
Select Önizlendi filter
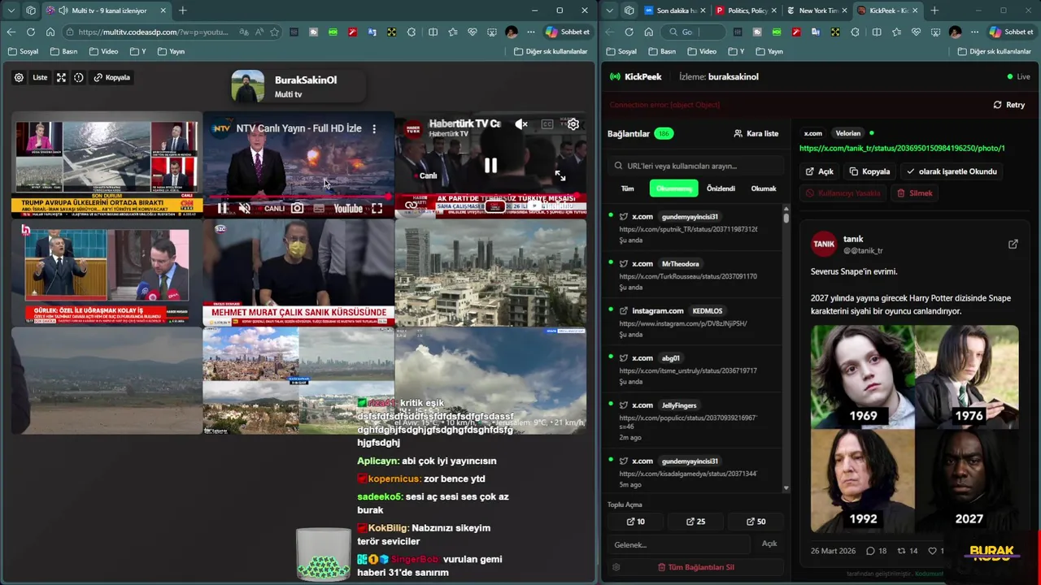721,188
